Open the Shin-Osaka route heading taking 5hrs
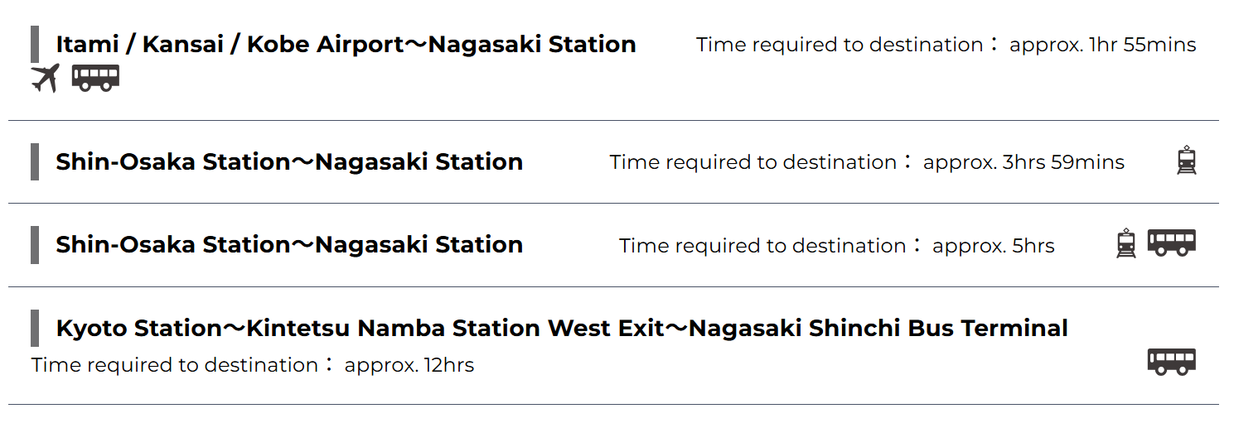 [x=289, y=244]
